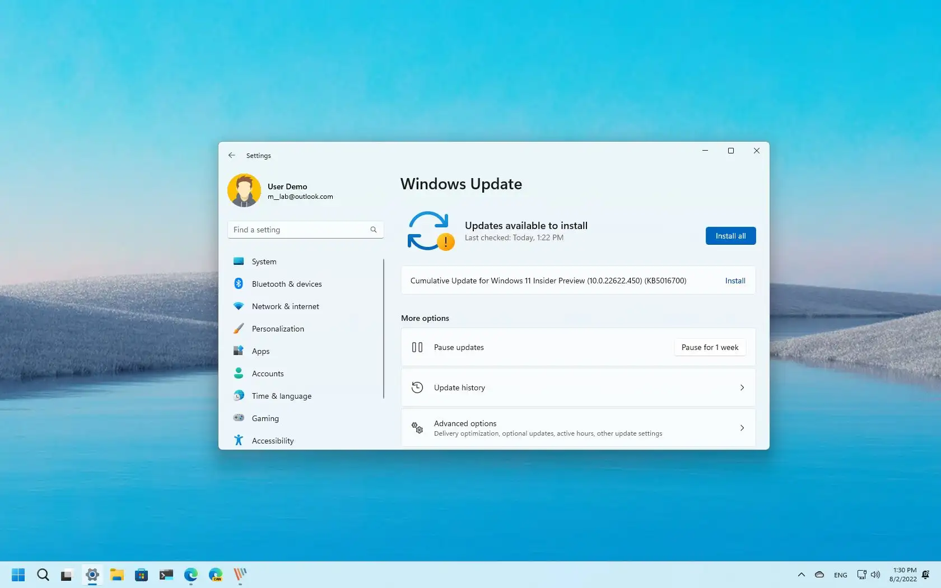Select Time & language in sidebar

[x=305, y=396]
